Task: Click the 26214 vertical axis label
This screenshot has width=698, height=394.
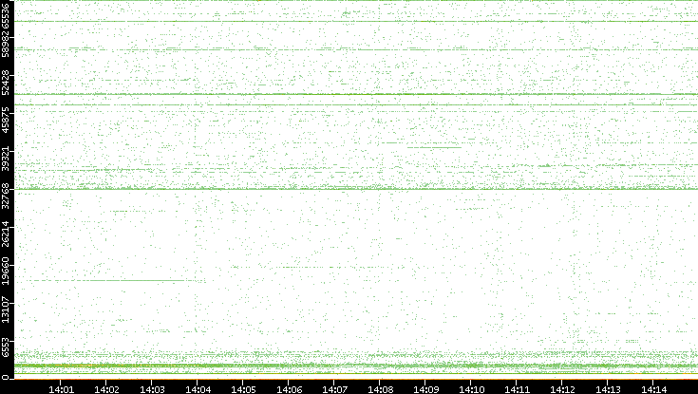Action: tap(5, 234)
